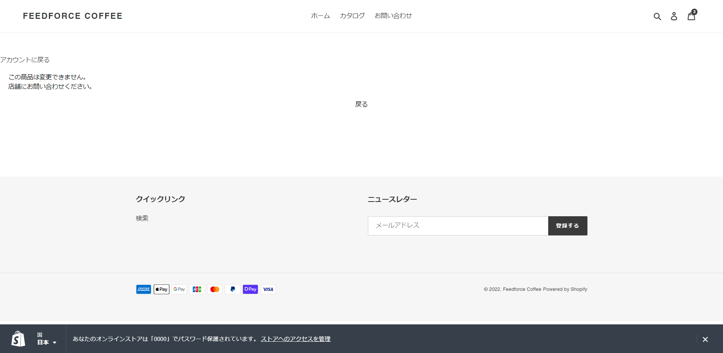
Task: Click the この商品は変更できません。 message
Action: (x=49, y=77)
